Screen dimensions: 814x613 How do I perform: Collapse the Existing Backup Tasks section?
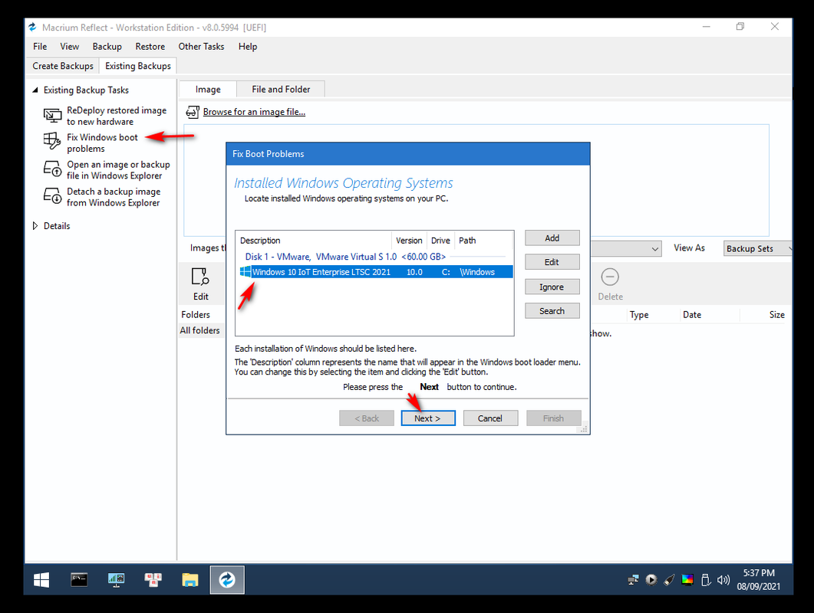35,90
